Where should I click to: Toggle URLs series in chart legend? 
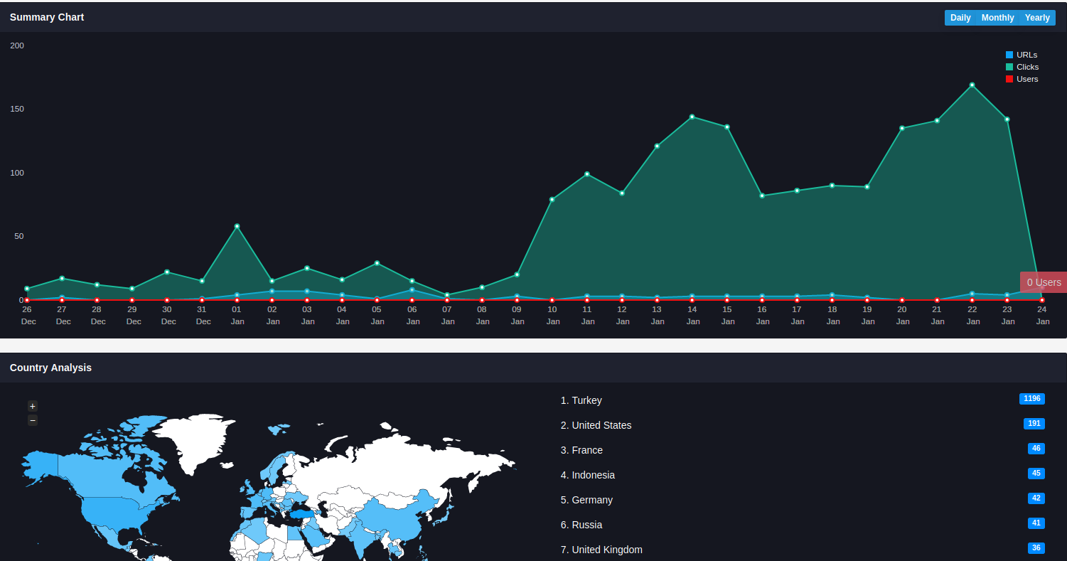[1026, 55]
